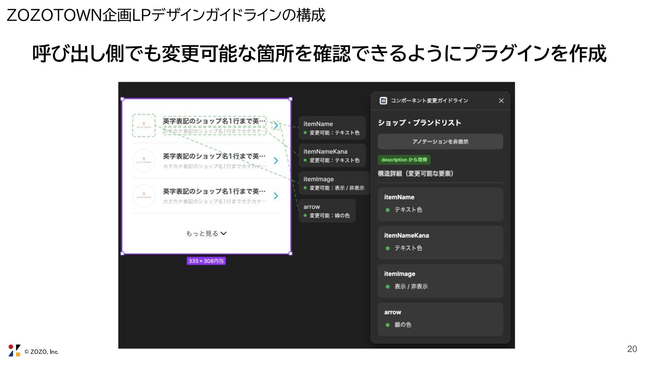The height and width of the screenshot is (365, 649).
Task: Select the itemNameKana annotation label
Action: (x=332, y=155)
